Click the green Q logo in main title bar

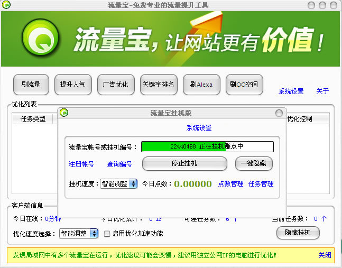tap(6, 5)
